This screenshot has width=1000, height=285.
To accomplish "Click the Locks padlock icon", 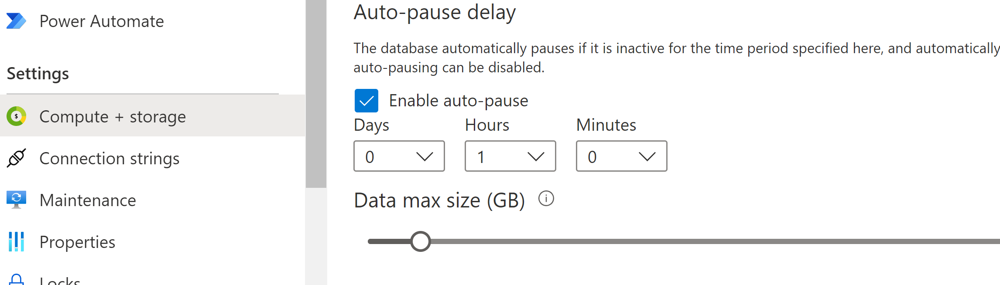I will pos(16,279).
